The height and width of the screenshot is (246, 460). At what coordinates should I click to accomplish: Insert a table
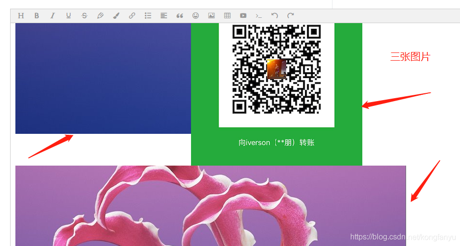pyautogui.click(x=227, y=15)
